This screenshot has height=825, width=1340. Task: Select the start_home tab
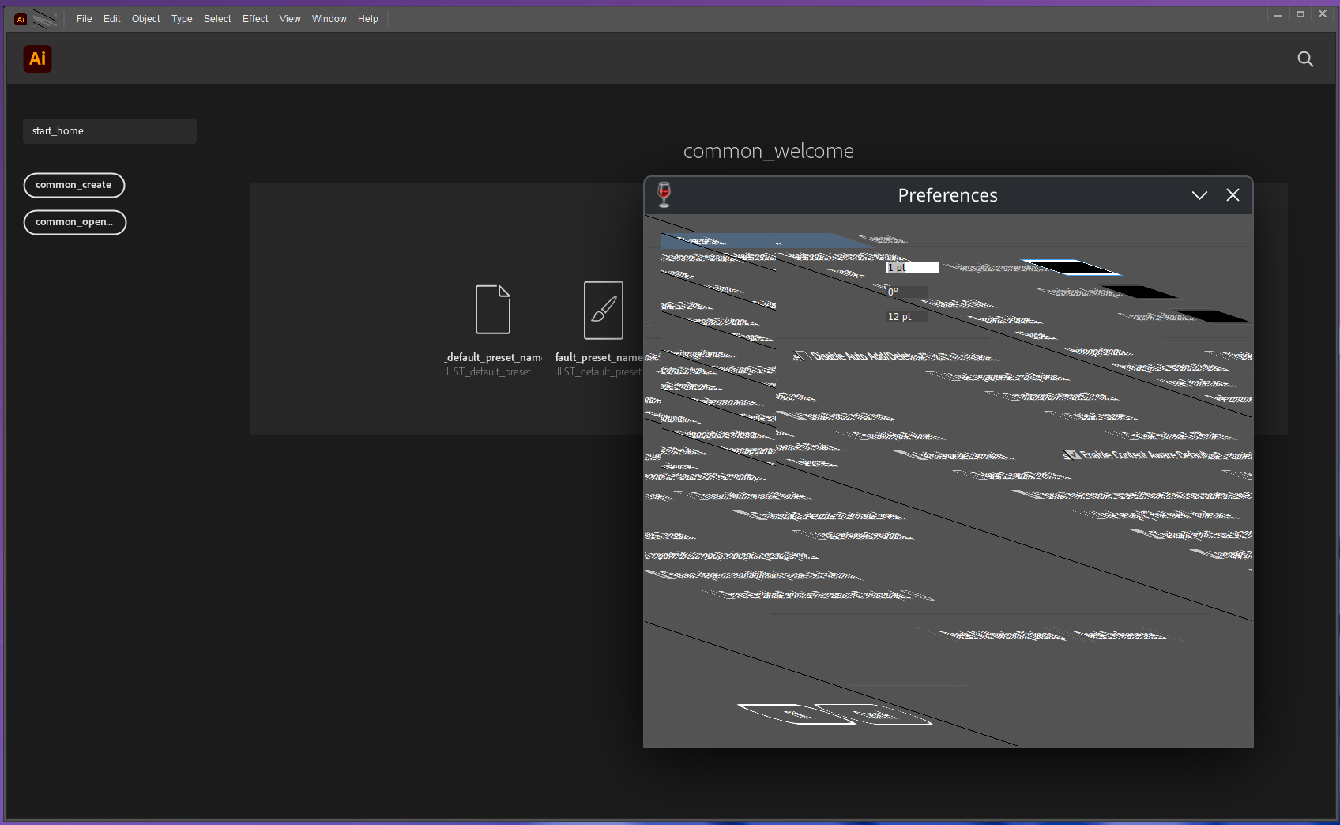click(110, 131)
